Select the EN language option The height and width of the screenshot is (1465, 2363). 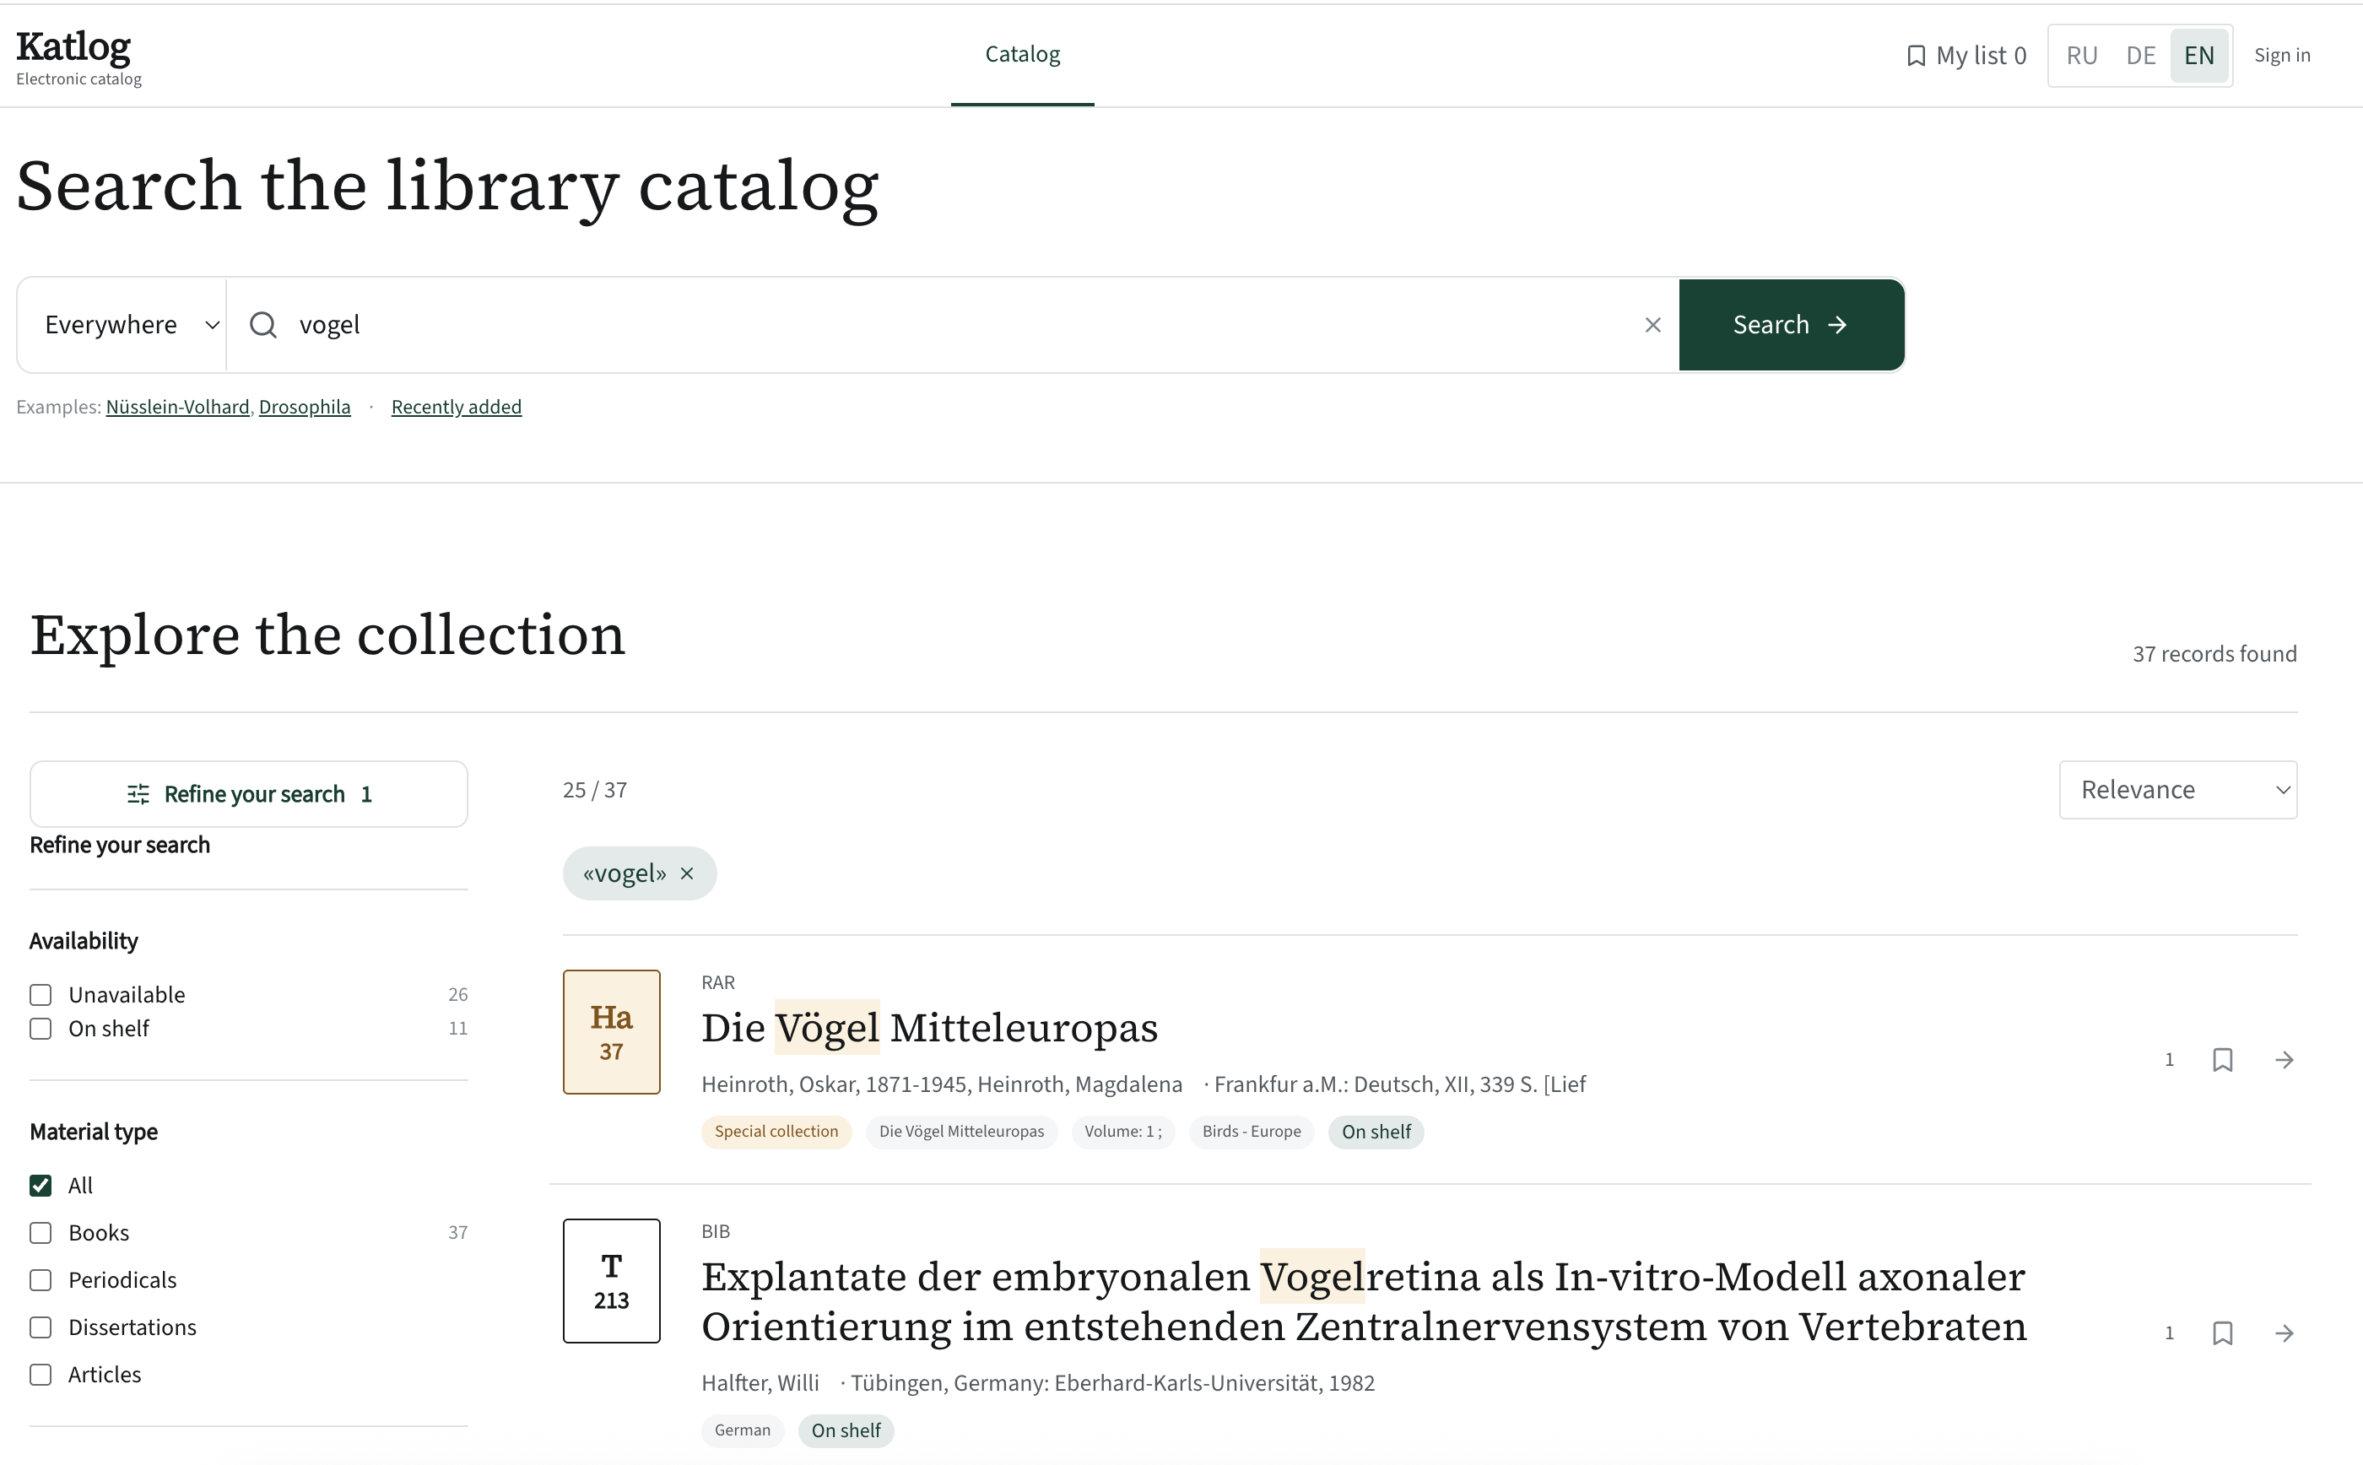[x=2198, y=57]
